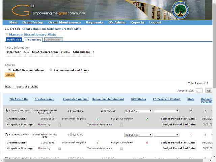This screenshot has height=162, width=216.
Task: Click the Department of Education seal
Action: click(x=180, y=10)
